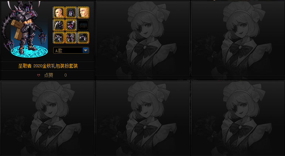285x156 pixels.
Task: Click the empty 皮肤 skin slot
Action: tap(83, 25)
